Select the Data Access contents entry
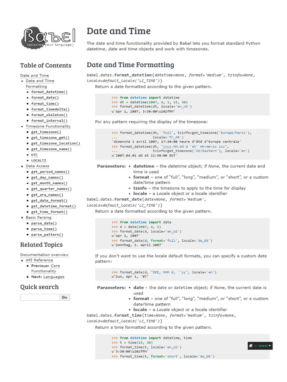The height and width of the screenshot is (382, 287). coord(37,166)
